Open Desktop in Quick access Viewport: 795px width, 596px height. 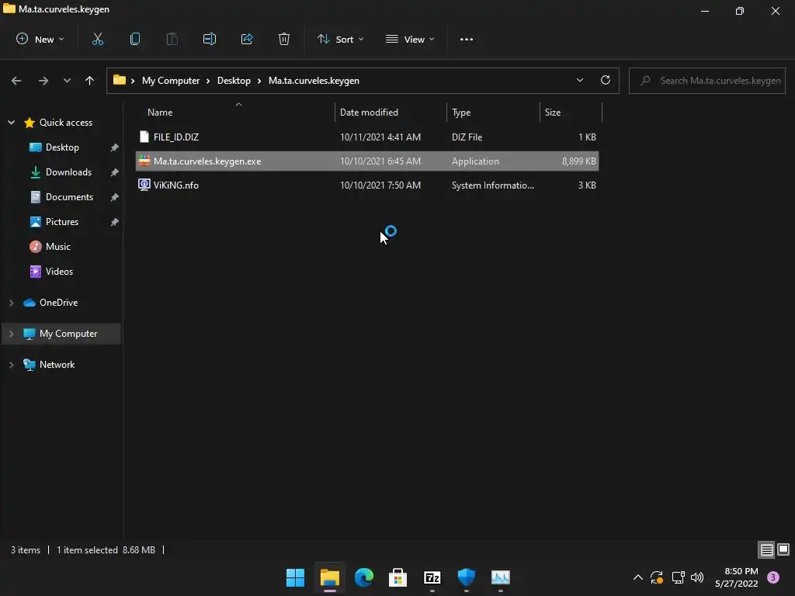click(x=62, y=147)
